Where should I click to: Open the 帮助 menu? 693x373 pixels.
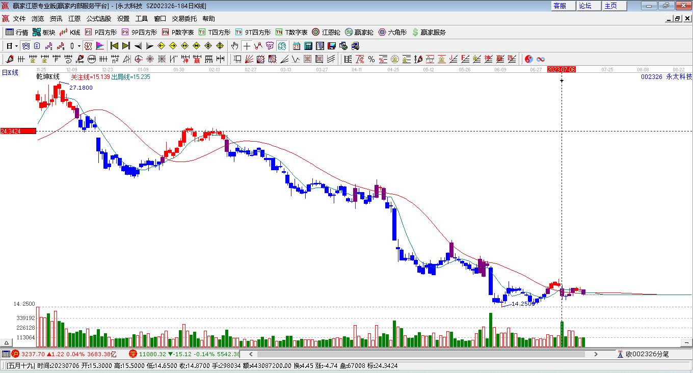209,19
